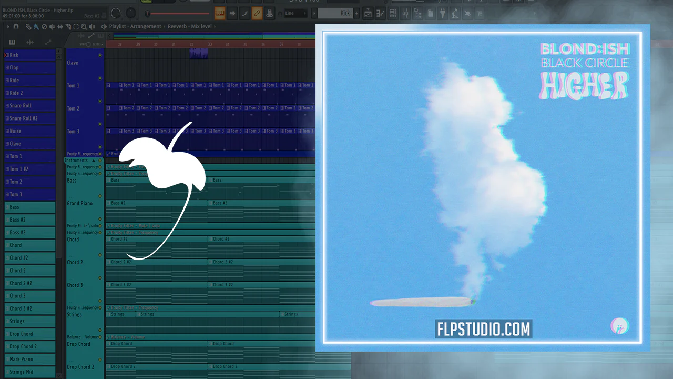This screenshot has height=379, width=673.
Task: Open the Piano roll from toolbar
Action: [x=381, y=13]
